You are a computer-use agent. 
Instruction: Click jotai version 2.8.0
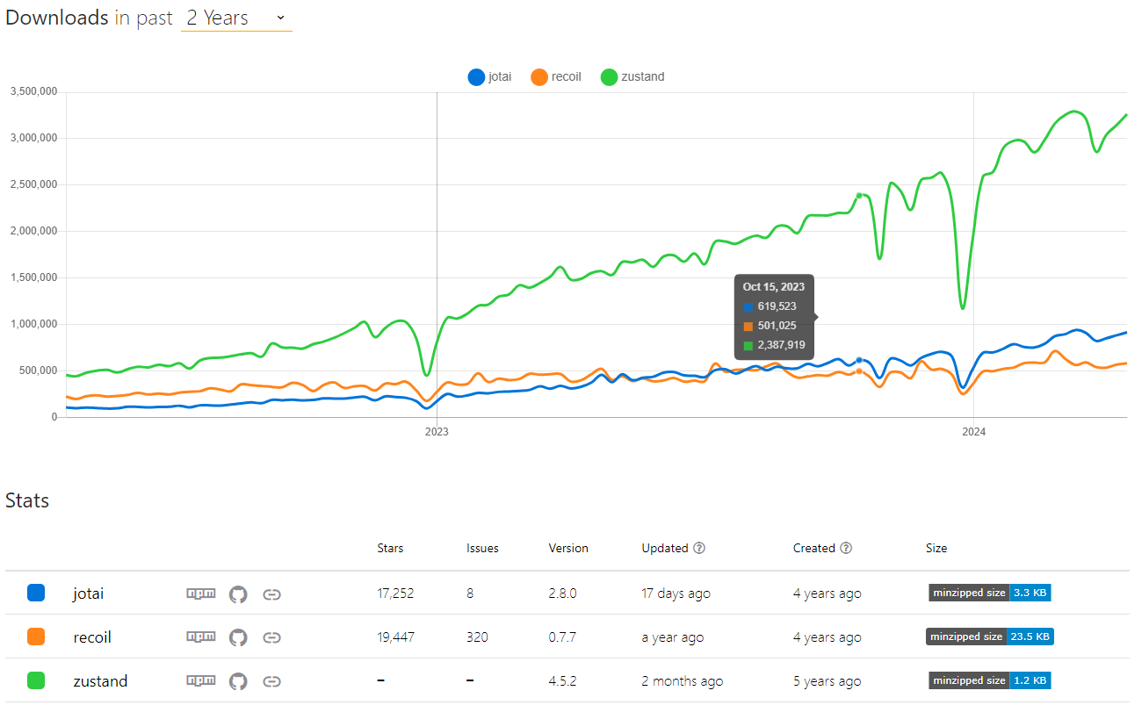(x=562, y=593)
